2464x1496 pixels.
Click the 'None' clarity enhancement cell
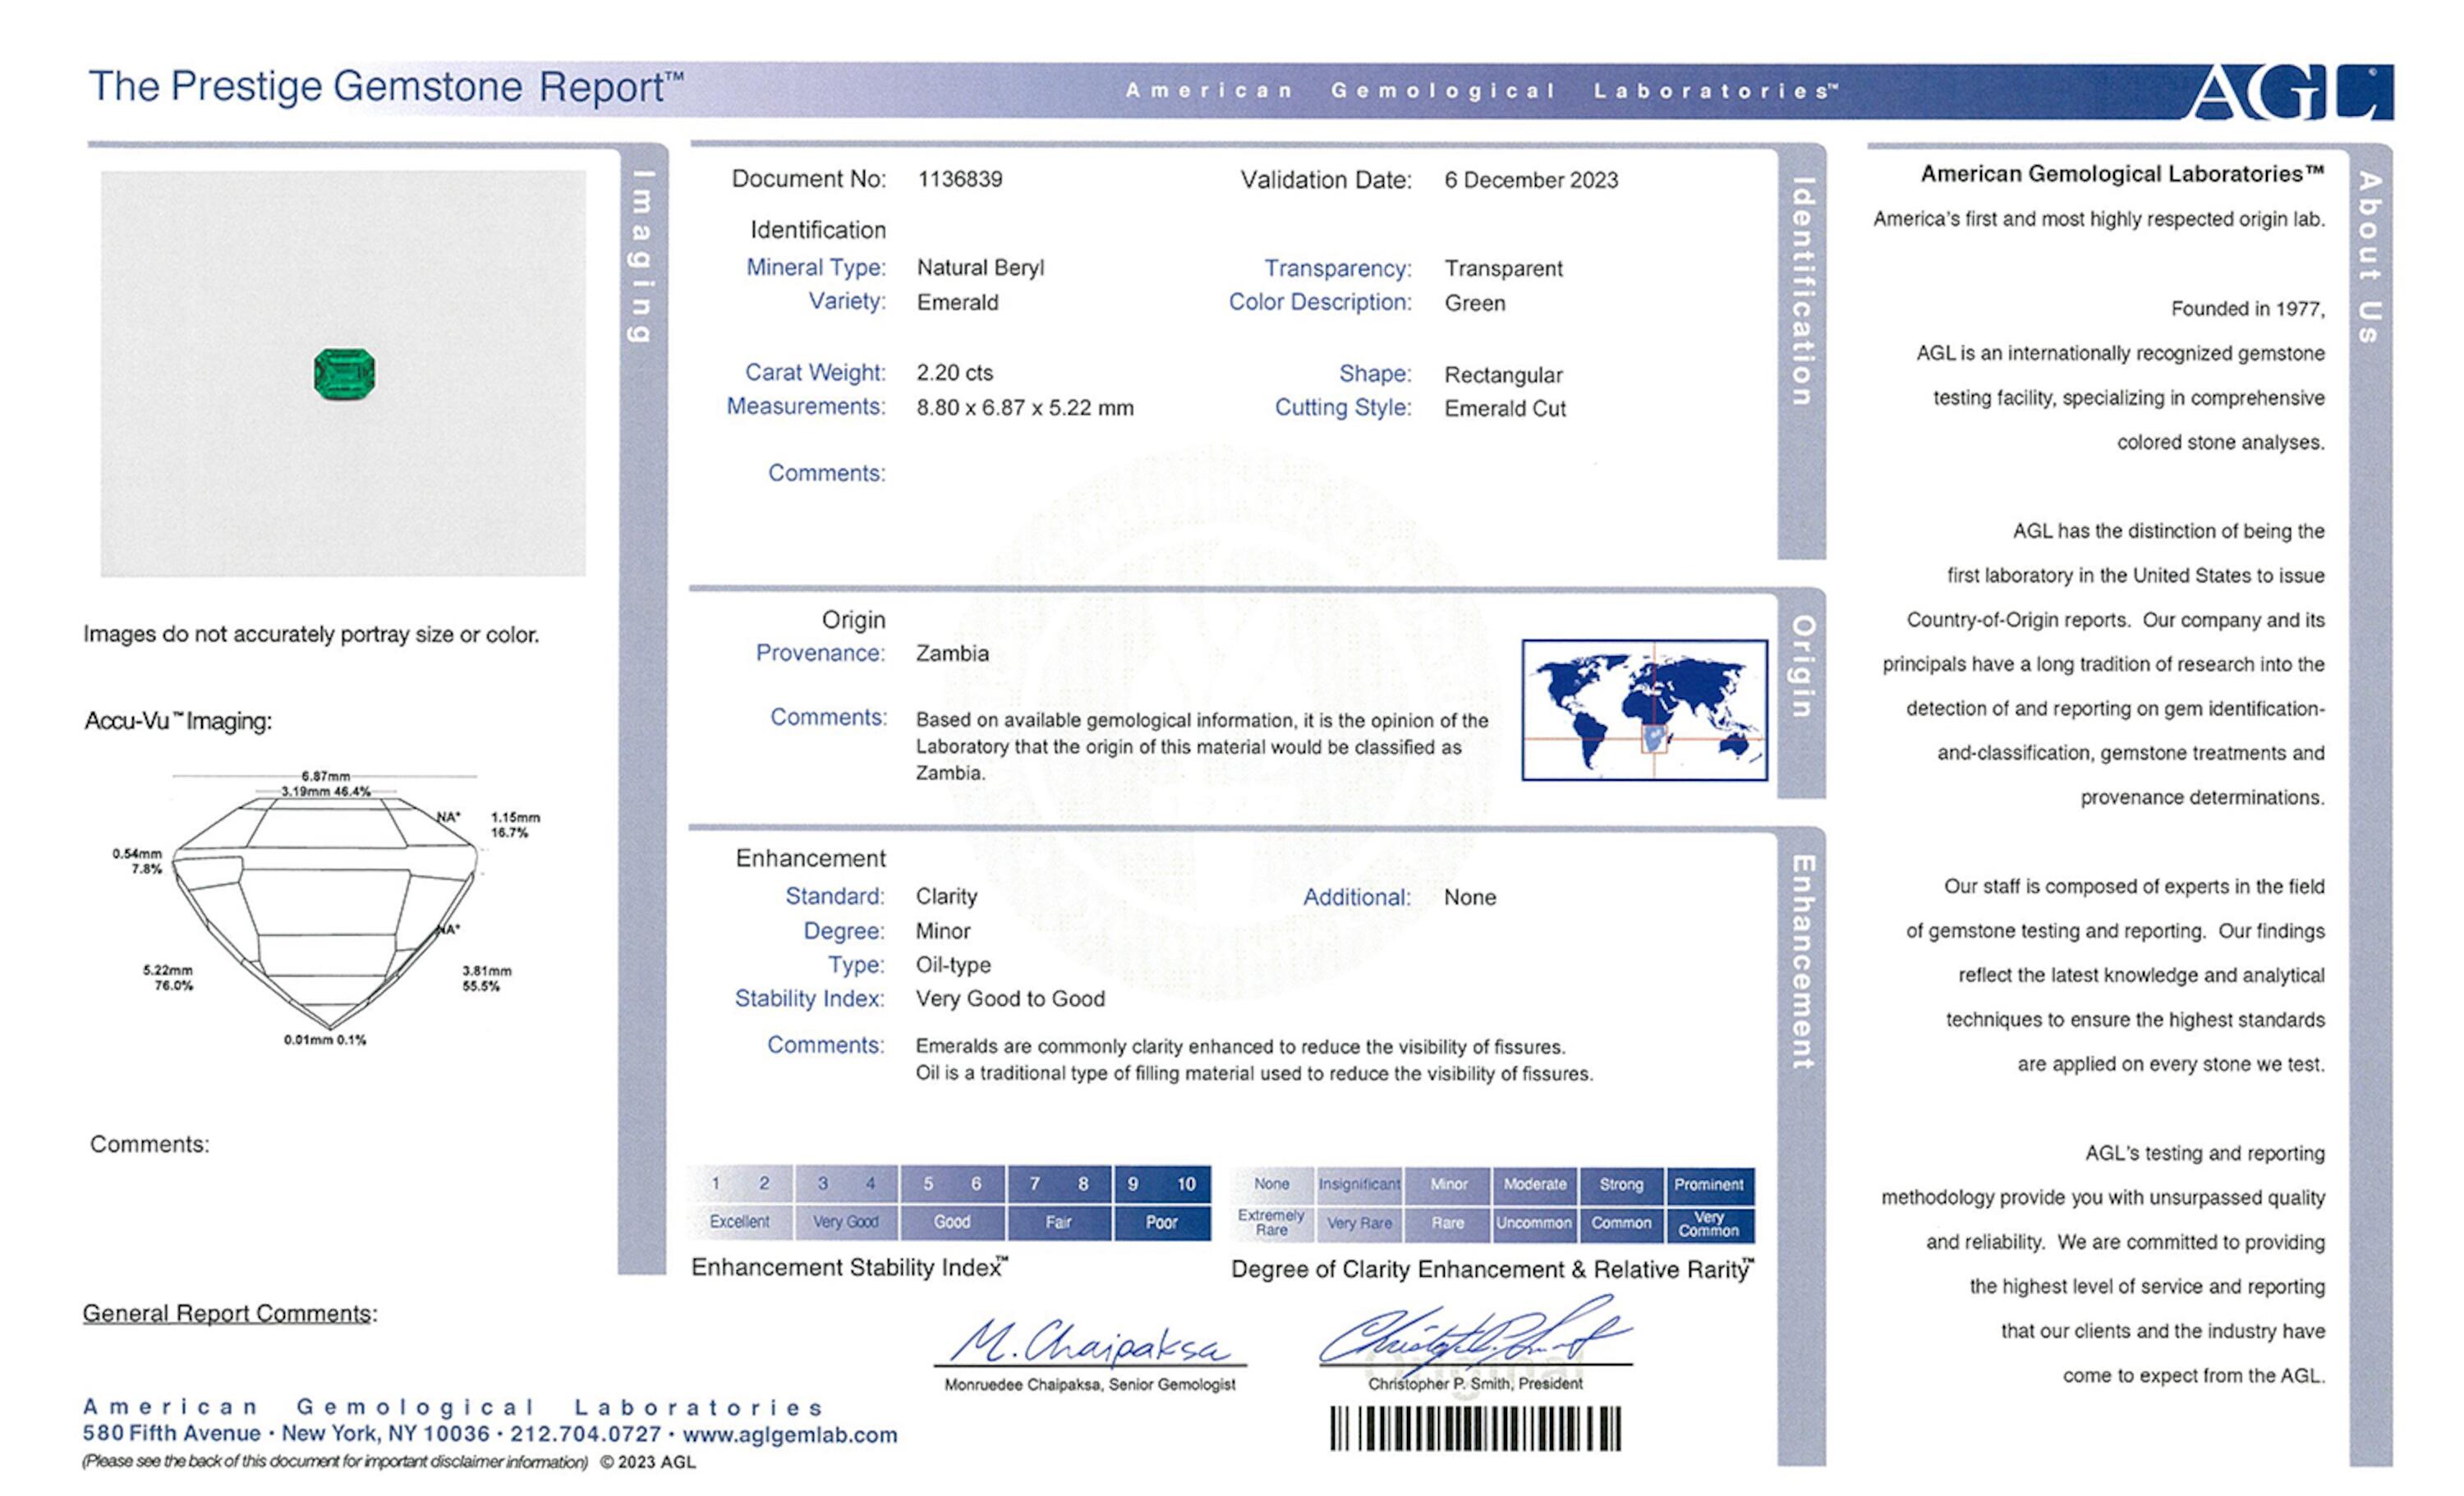pos(1272,1184)
